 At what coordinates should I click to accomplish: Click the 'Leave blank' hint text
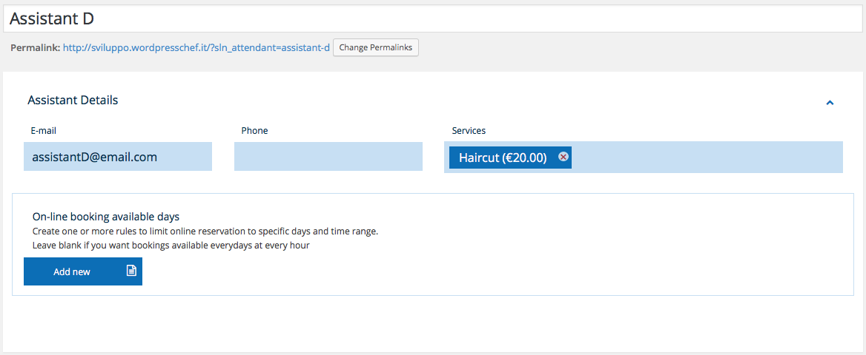click(171, 245)
